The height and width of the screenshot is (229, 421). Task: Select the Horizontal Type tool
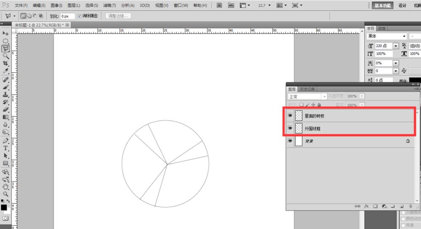tap(5, 148)
